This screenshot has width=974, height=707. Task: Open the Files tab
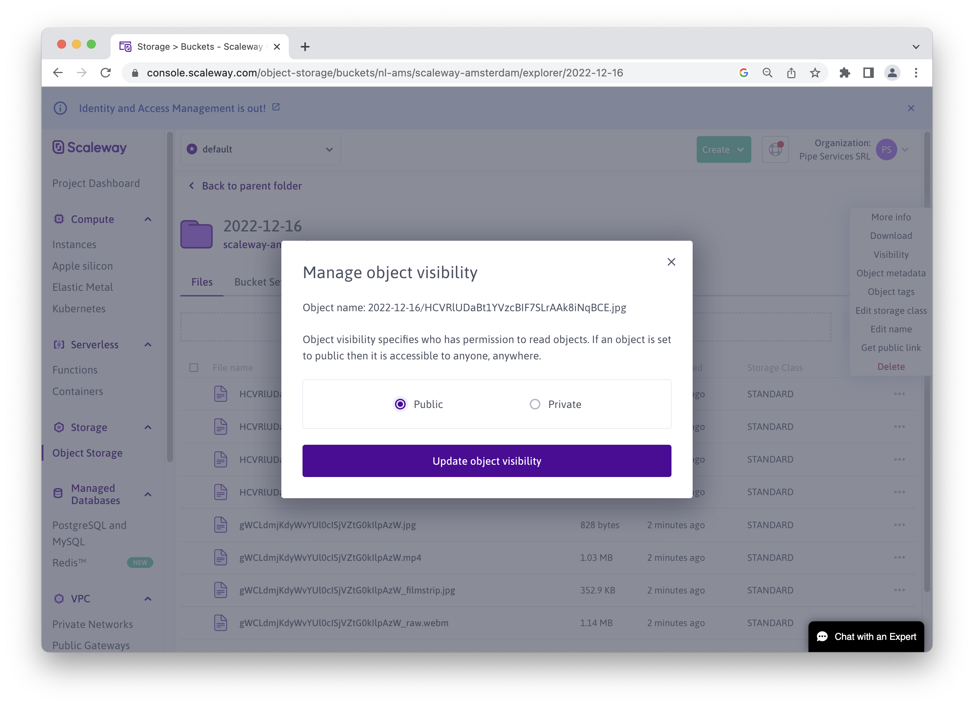[x=201, y=281]
